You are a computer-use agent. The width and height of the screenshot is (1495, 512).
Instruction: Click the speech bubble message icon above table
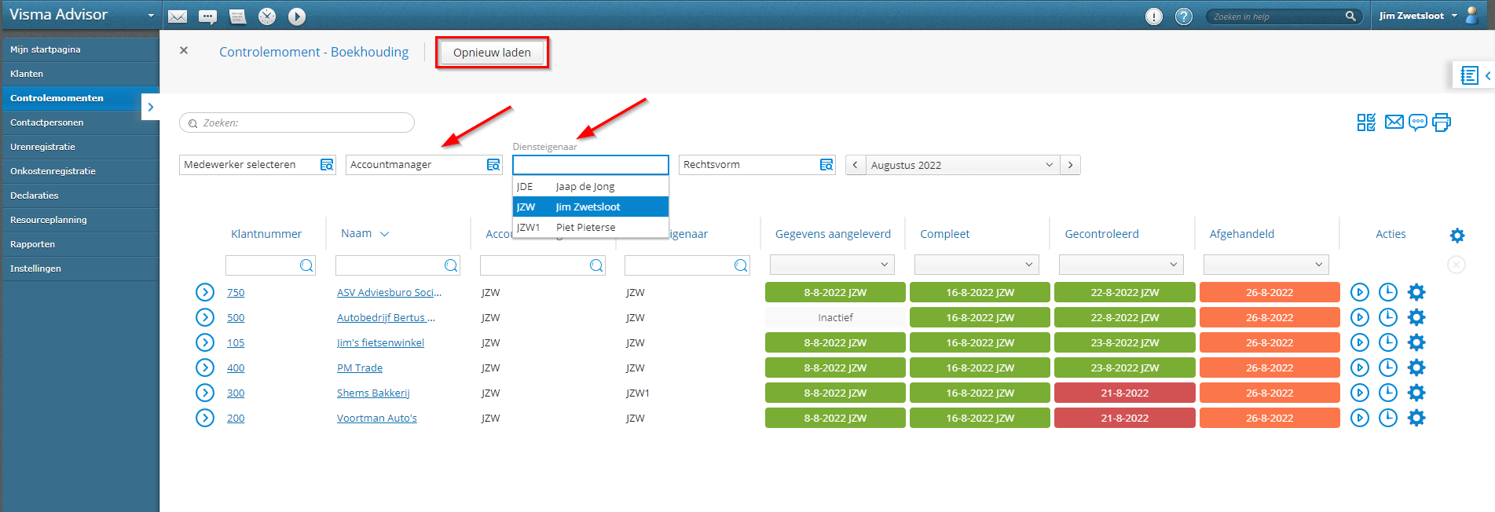1417,123
